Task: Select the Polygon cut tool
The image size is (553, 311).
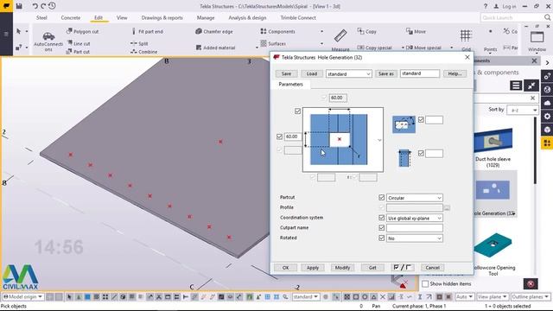Action: 83,31
